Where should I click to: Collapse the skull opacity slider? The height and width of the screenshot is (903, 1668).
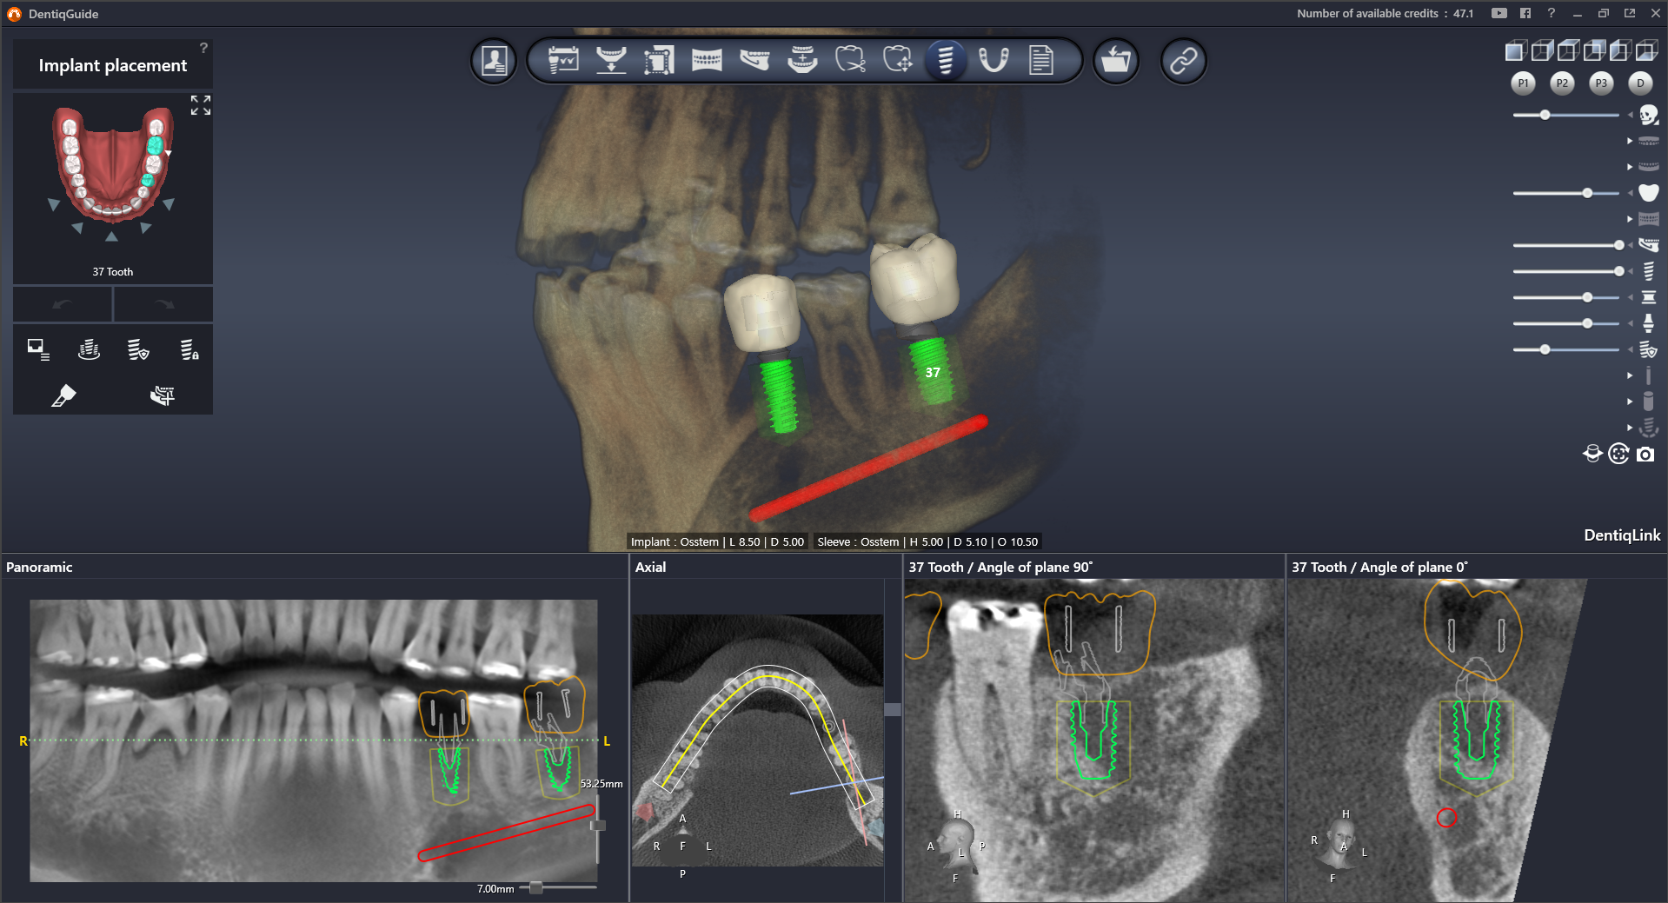(1630, 115)
